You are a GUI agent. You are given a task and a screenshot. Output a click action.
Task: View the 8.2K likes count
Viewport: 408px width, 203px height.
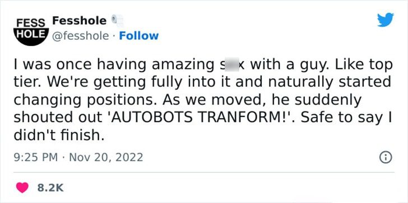tap(50, 188)
